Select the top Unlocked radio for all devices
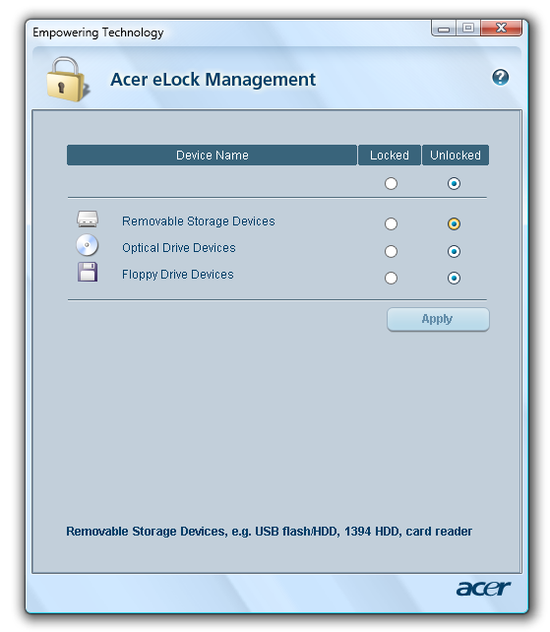The height and width of the screenshot is (632, 550). pyautogui.click(x=454, y=184)
